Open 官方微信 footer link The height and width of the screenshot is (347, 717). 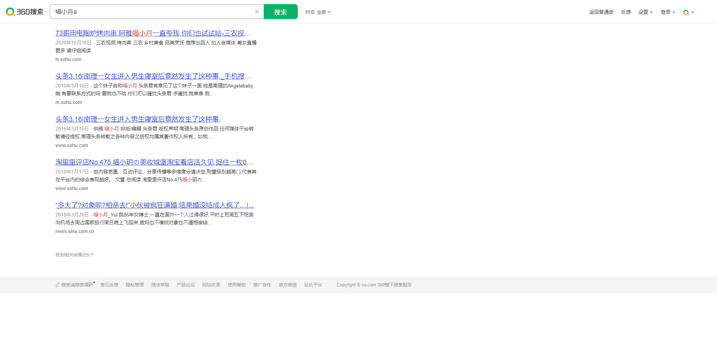[288, 285]
